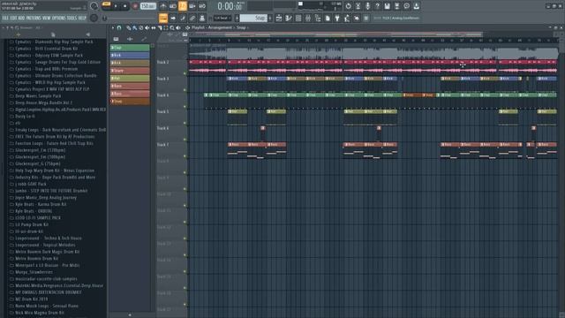
Task: Open the snap '1/4 beat' dropdown
Action: point(222,18)
